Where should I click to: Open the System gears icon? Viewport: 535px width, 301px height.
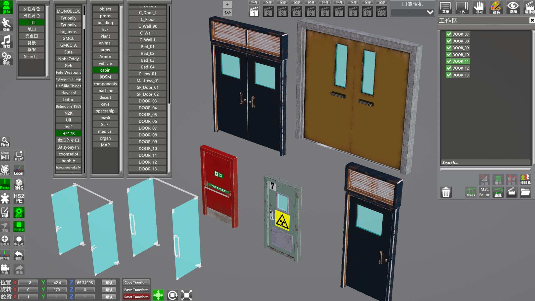pos(6,58)
